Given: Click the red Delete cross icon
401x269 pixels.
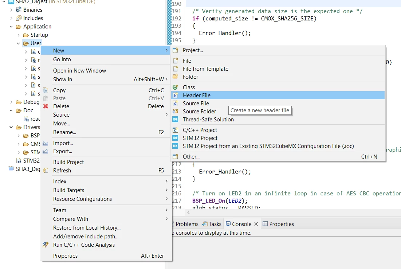Looking at the screenshot, I should click(46, 106).
